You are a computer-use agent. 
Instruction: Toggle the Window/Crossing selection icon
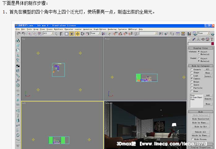point(72,34)
